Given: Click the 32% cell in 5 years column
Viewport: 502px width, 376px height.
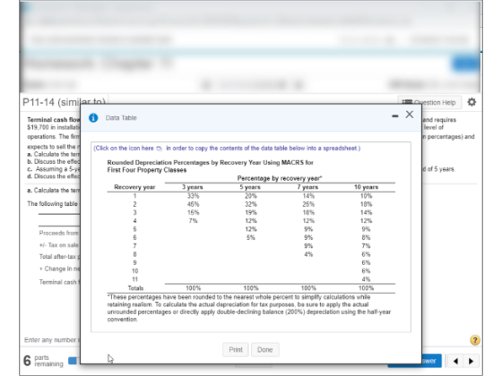Looking at the screenshot, I should coord(251,204).
